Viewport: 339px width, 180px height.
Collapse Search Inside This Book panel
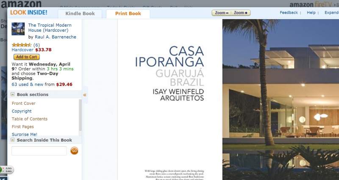pos(13,140)
